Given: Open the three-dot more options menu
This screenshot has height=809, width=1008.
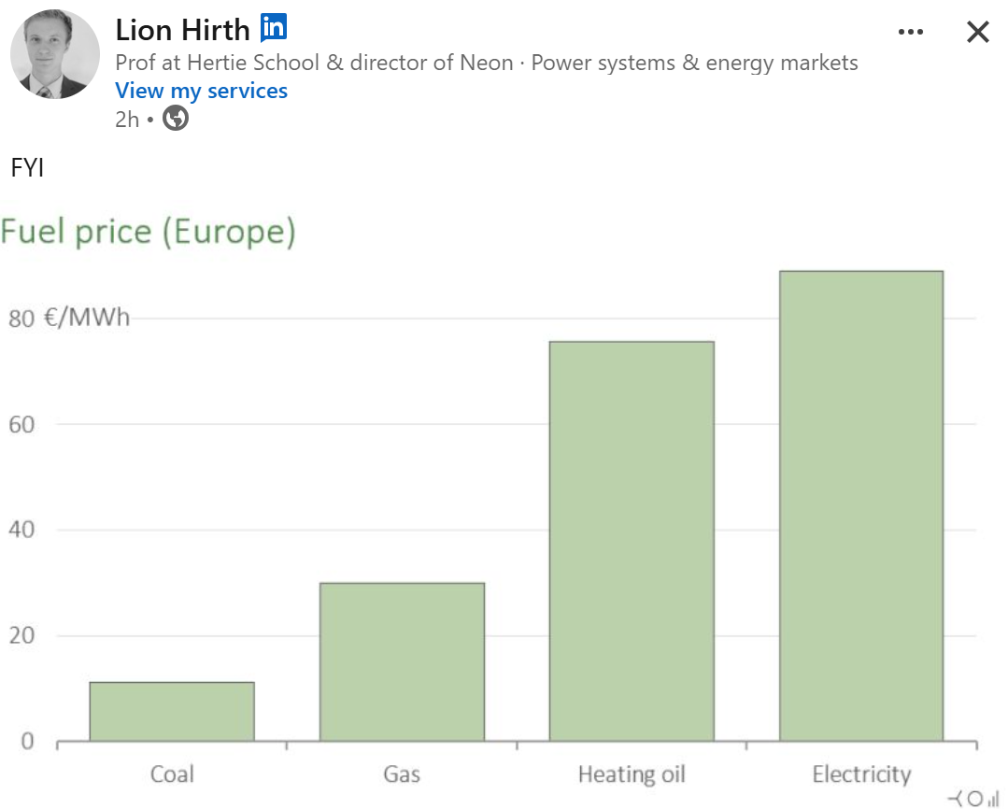Looking at the screenshot, I should tap(910, 33).
